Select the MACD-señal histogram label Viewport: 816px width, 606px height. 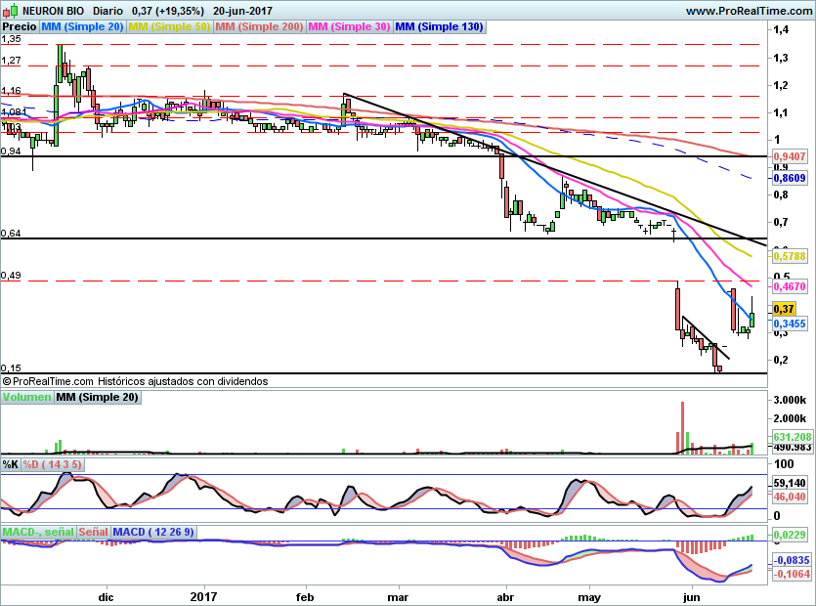coord(37,532)
